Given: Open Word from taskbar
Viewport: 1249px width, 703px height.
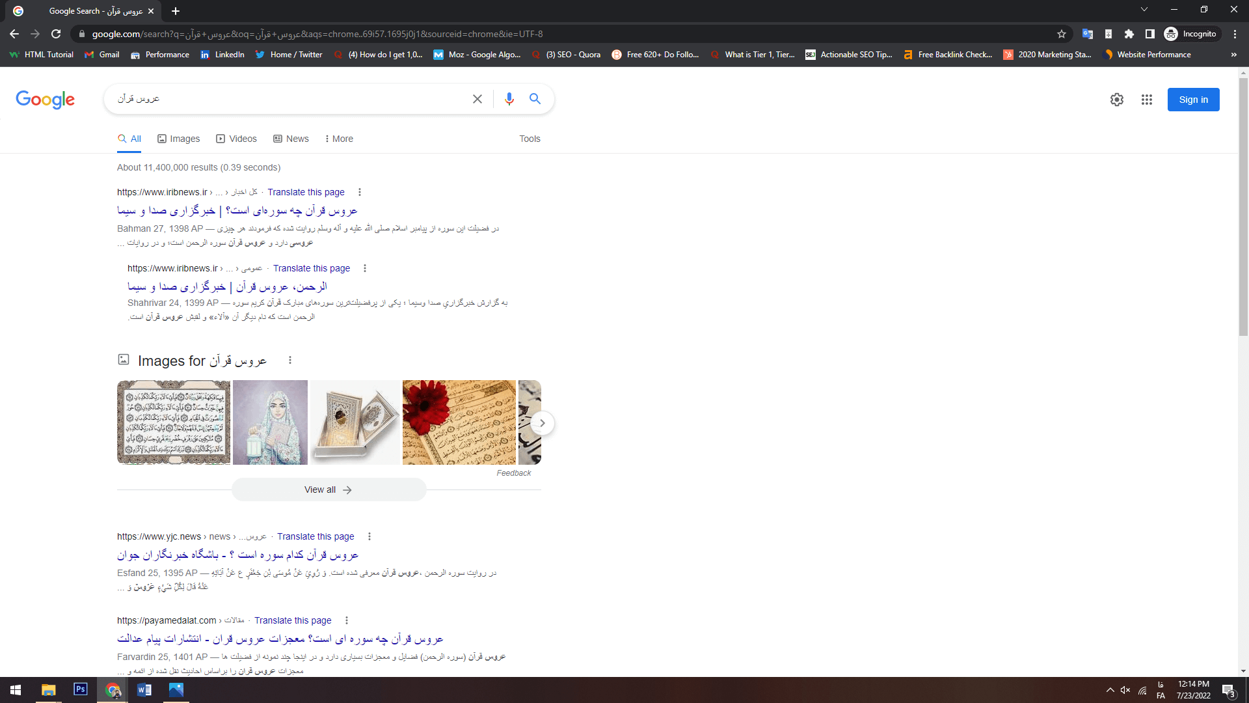Looking at the screenshot, I should [x=144, y=690].
